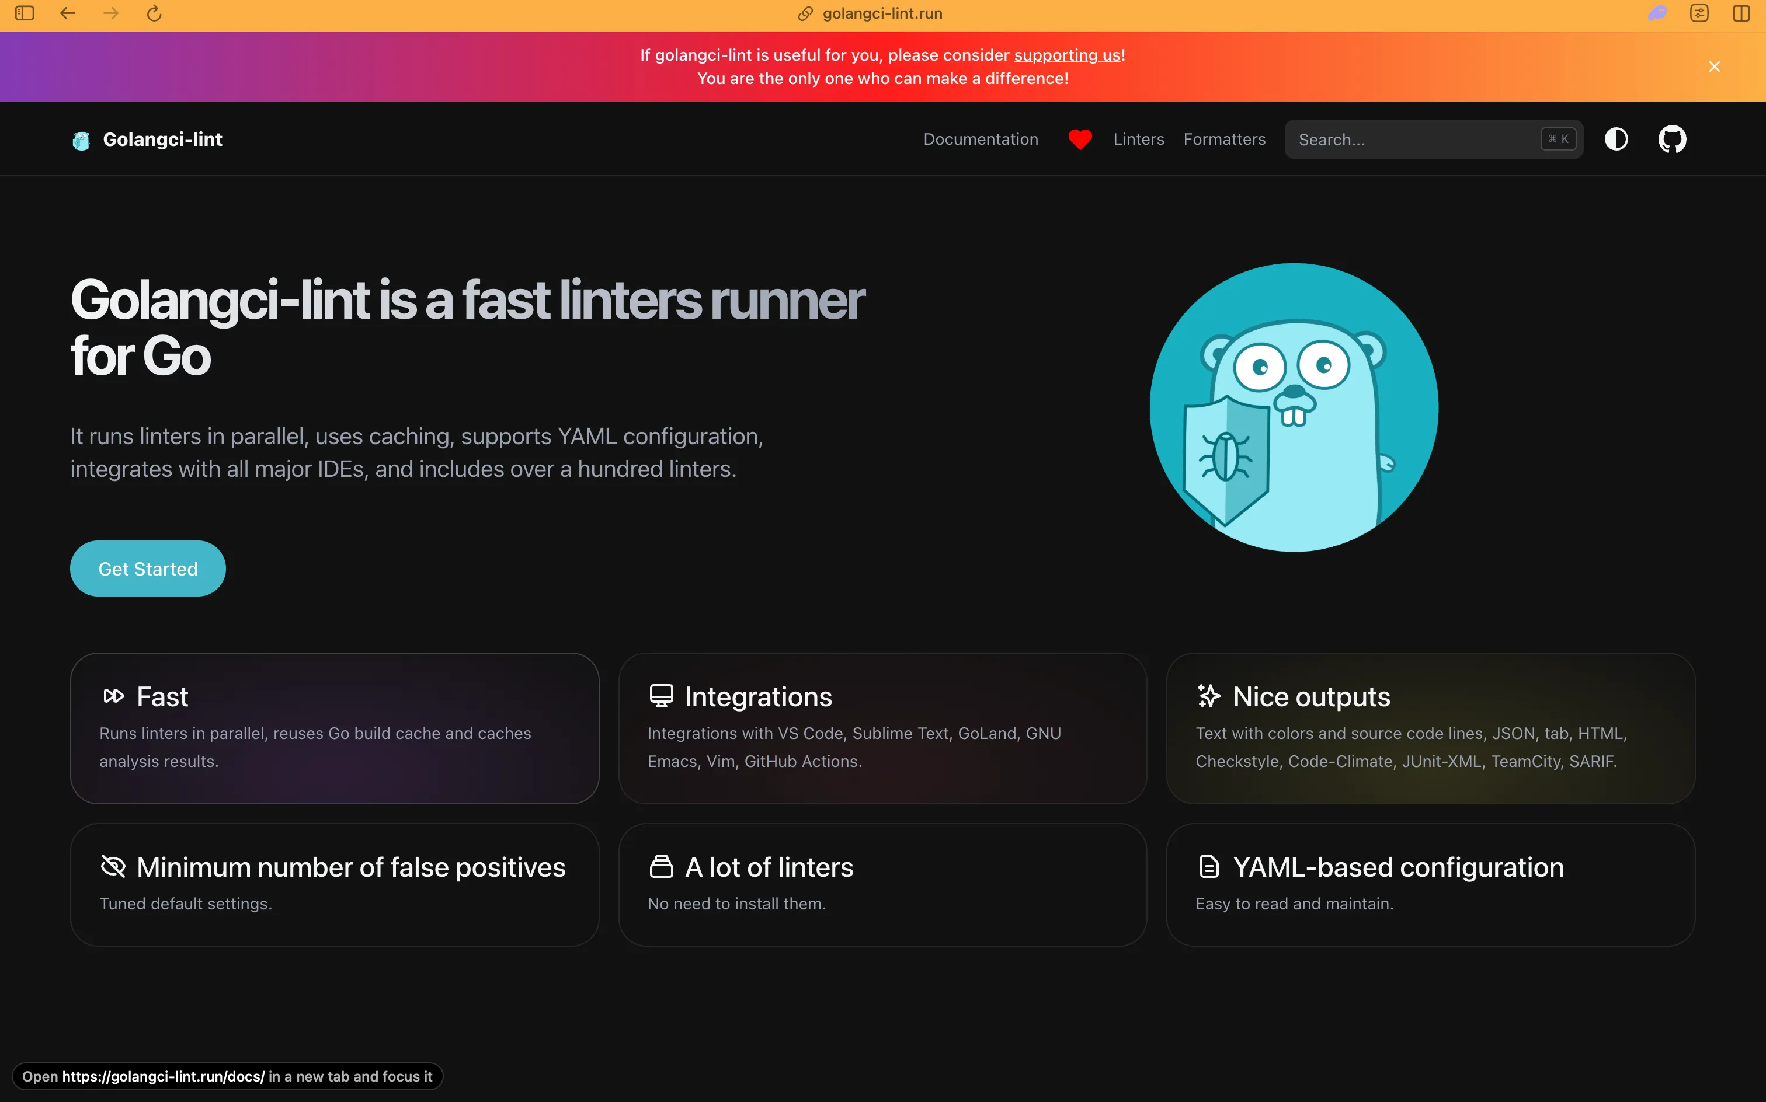Click the forward navigation arrow
The image size is (1766, 1102).
pyautogui.click(x=111, y=13)
